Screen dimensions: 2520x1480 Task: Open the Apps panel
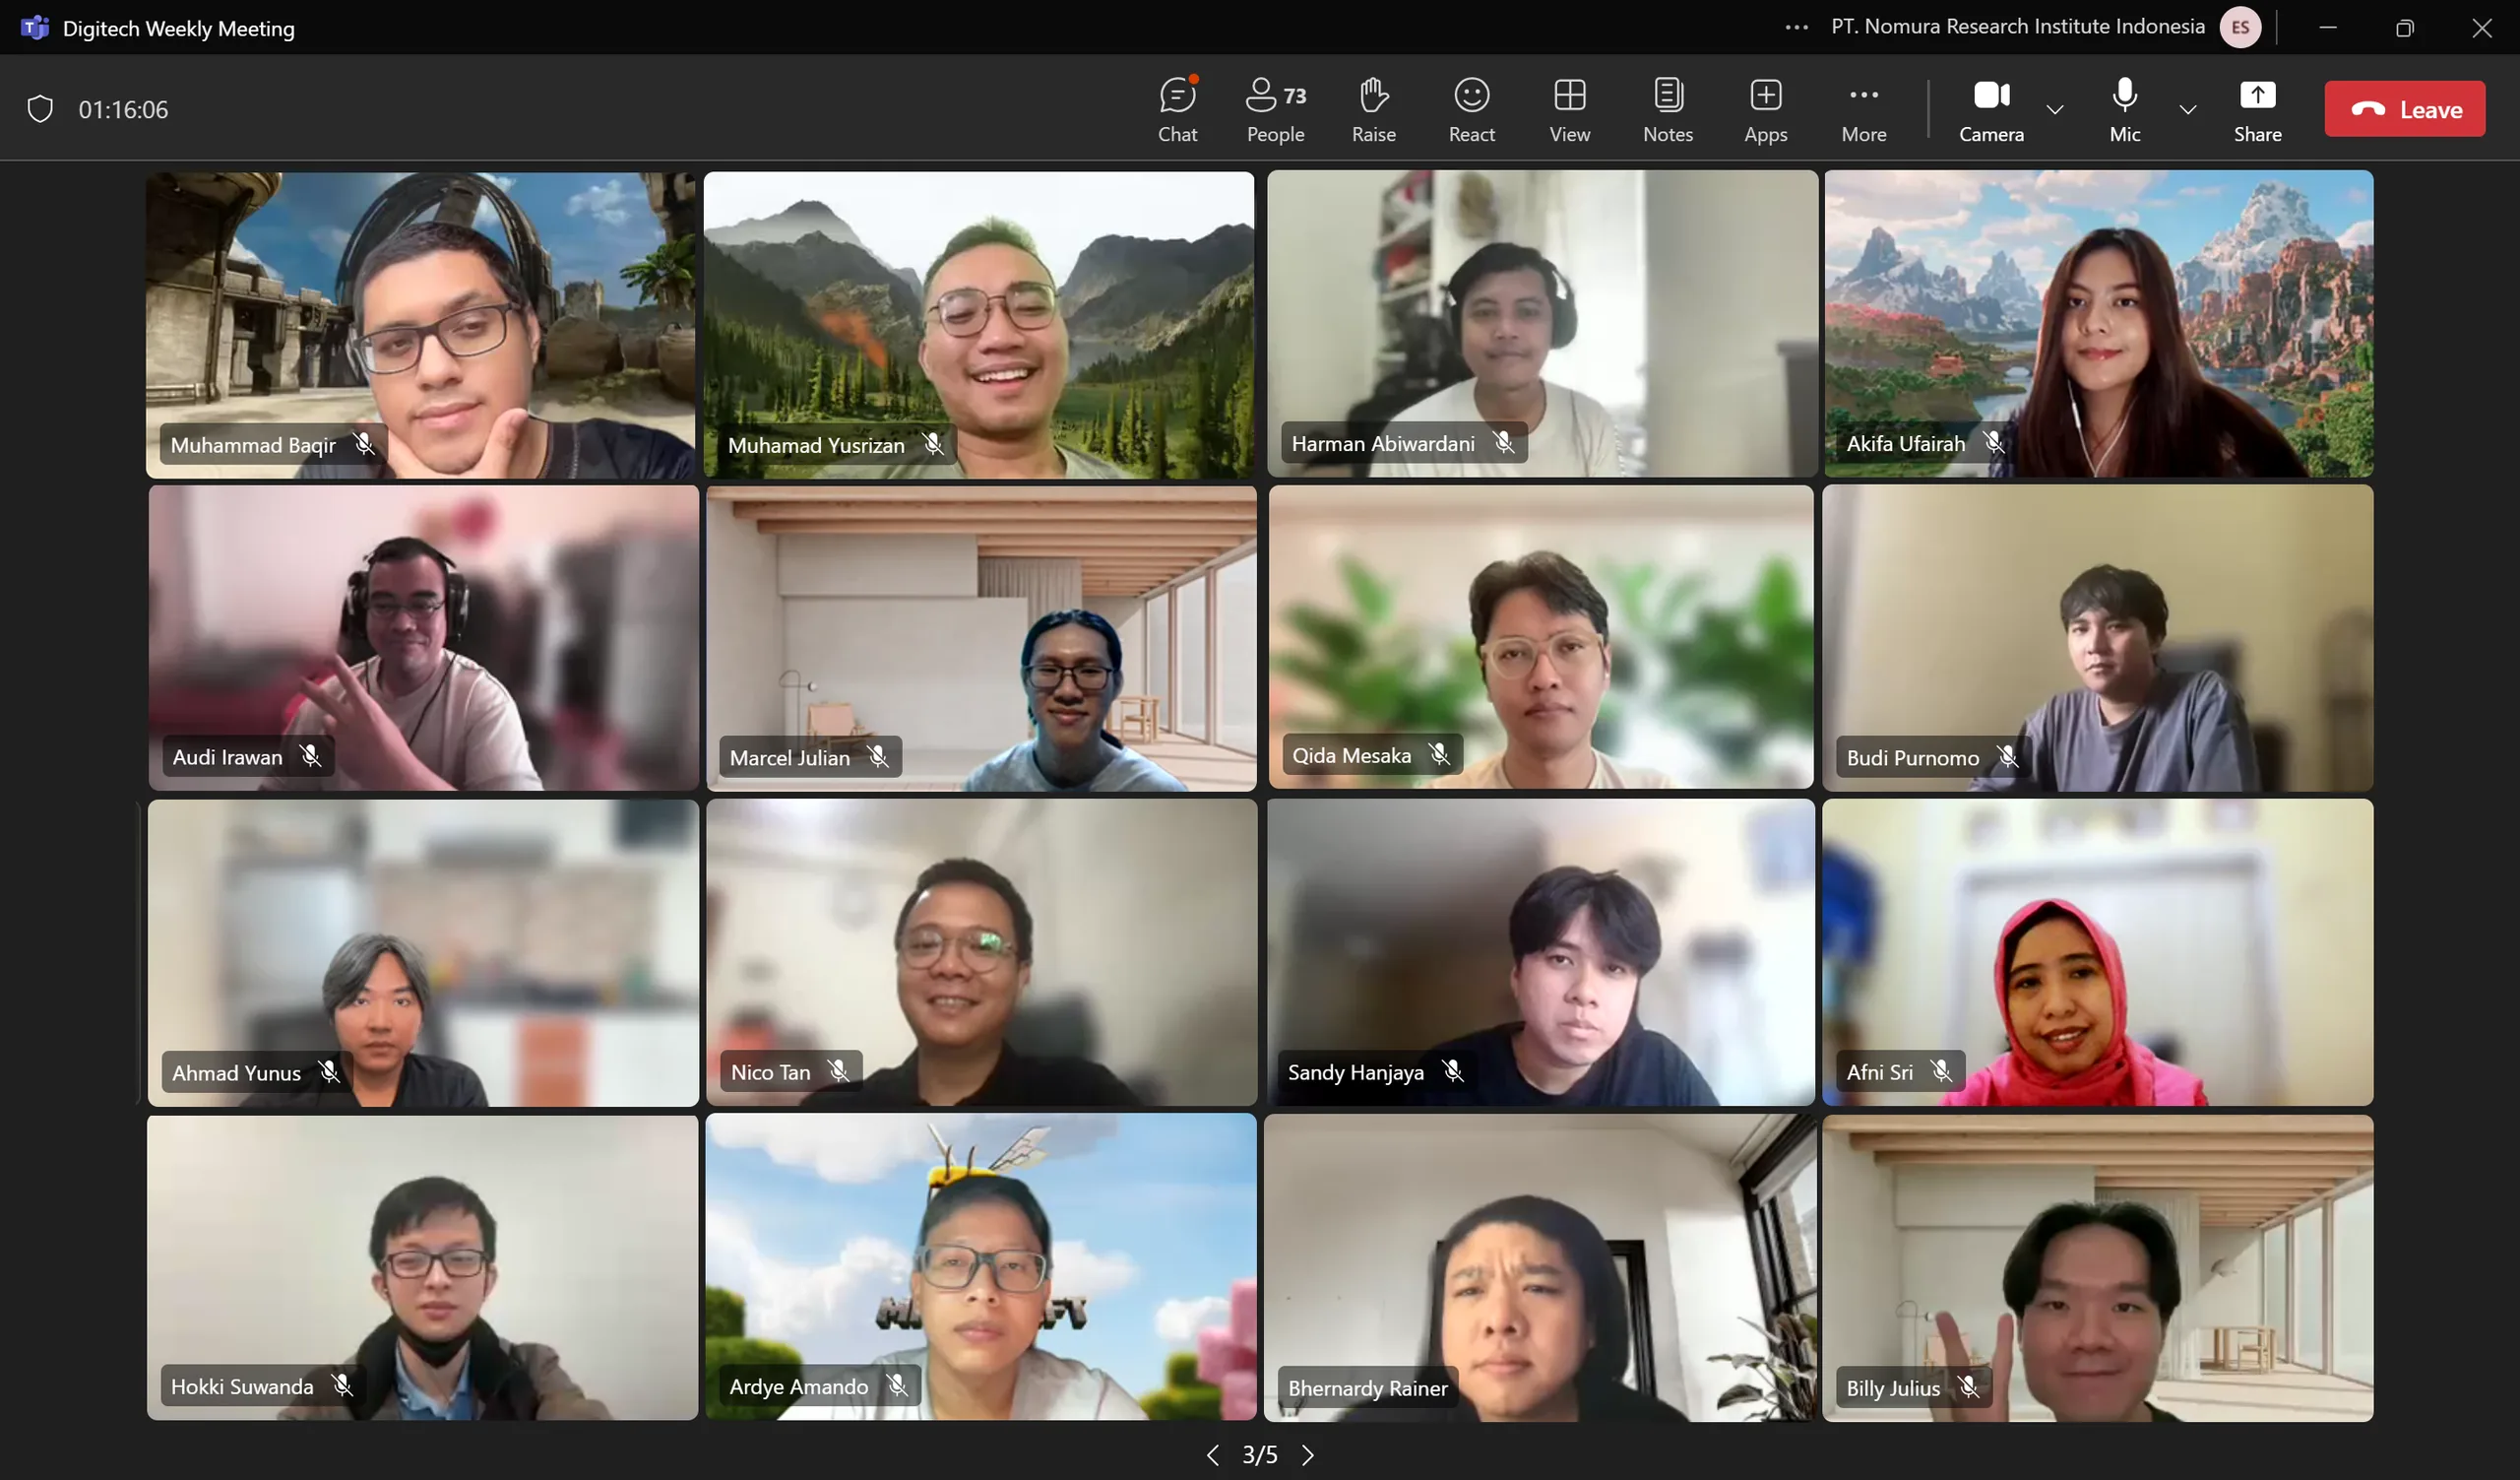pos(1765,109)
